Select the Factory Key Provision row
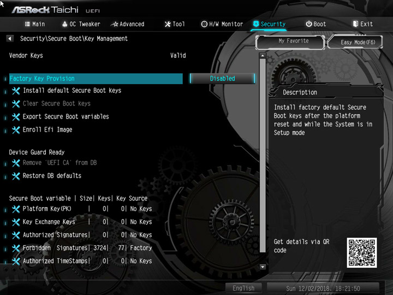 coord(96,79)
